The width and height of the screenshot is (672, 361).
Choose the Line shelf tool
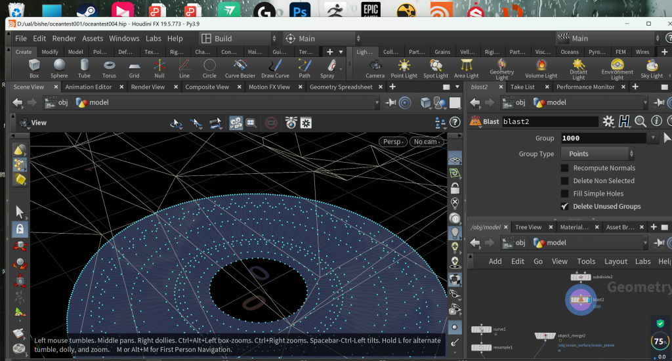184,69
